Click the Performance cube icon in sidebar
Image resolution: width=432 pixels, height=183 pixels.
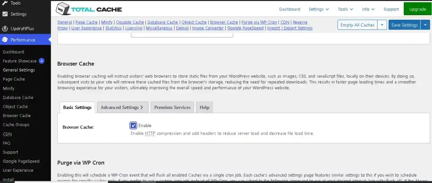[x=5, y=40]
